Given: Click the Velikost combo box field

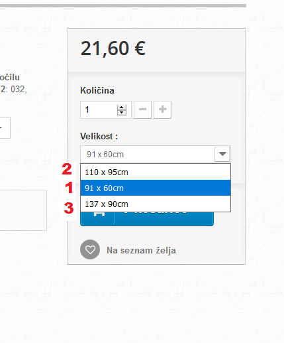Looking at the screenshot, I should point(156,154).
